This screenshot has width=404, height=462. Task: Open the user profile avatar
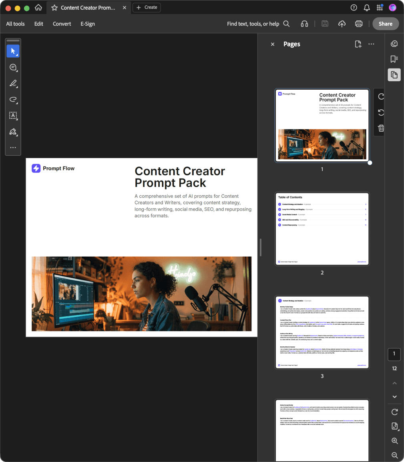point(392,8)
